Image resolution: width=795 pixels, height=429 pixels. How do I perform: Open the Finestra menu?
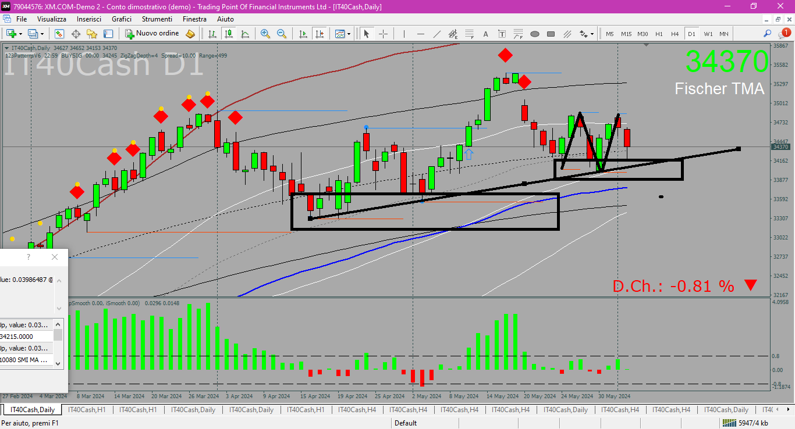(194, 19)
